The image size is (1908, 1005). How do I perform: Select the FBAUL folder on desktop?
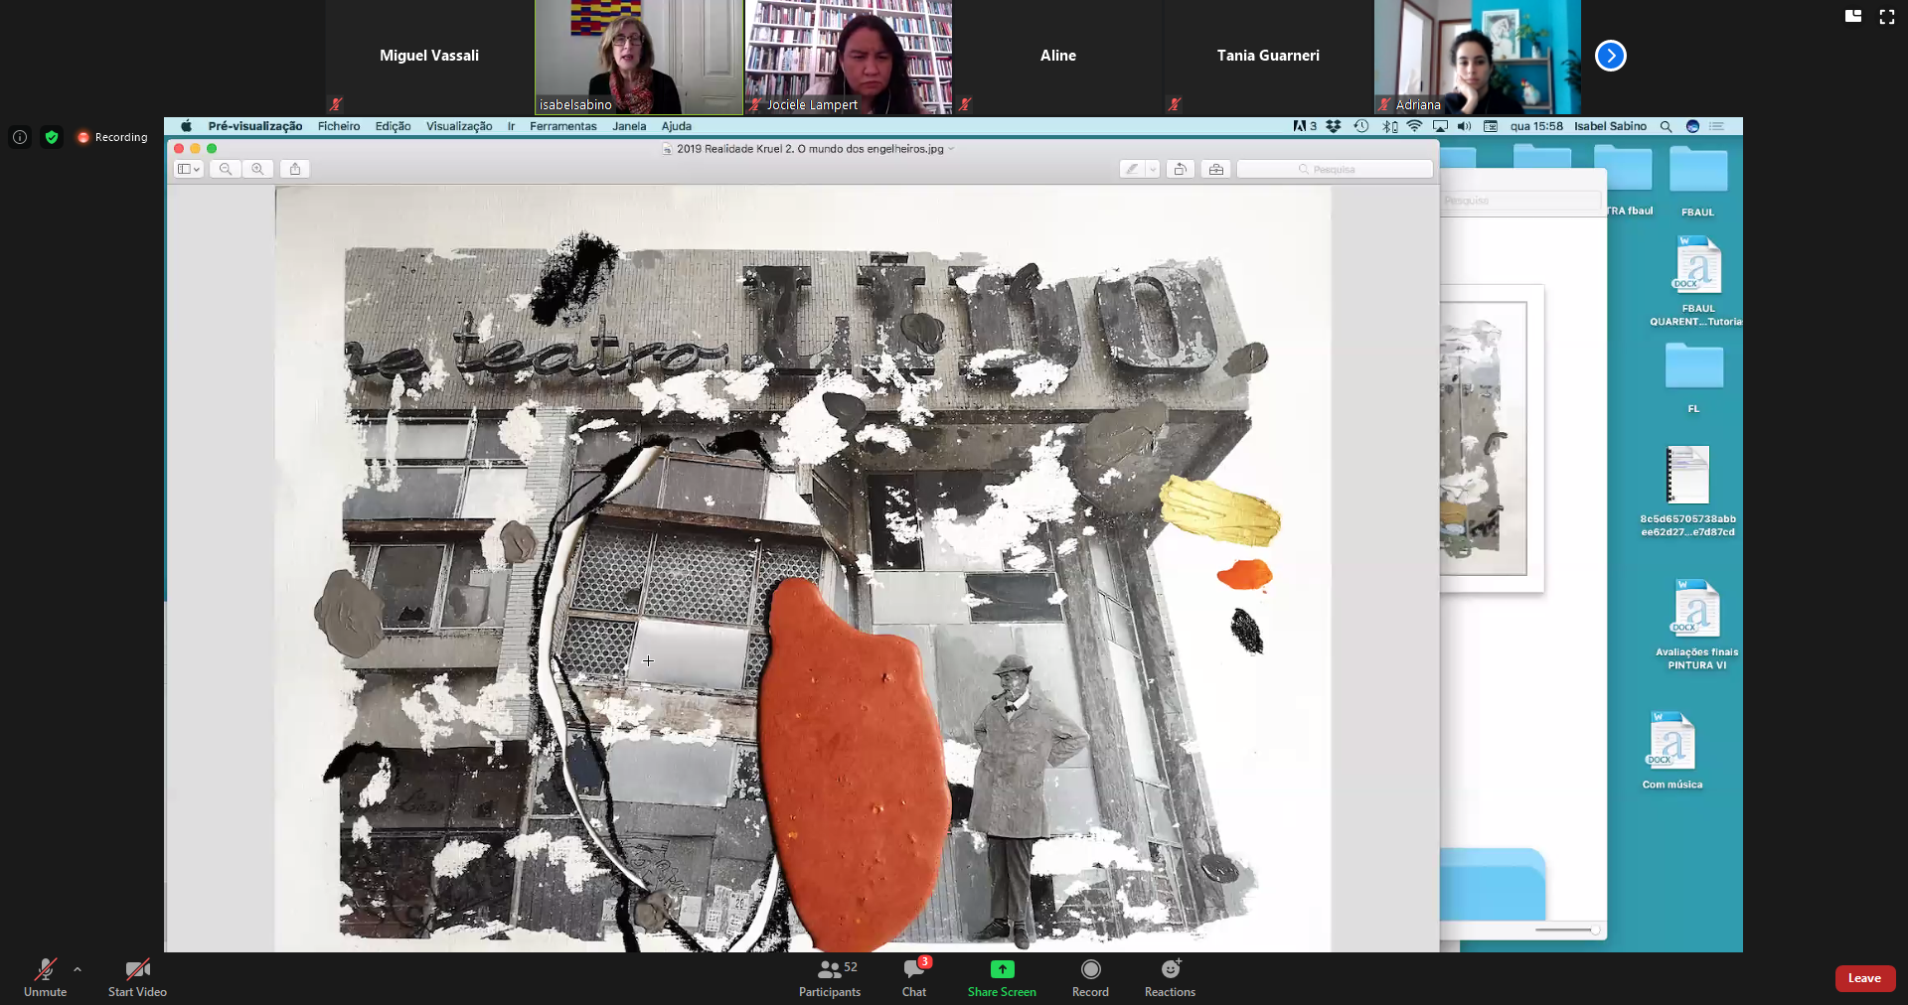[x=1697, y=182]
